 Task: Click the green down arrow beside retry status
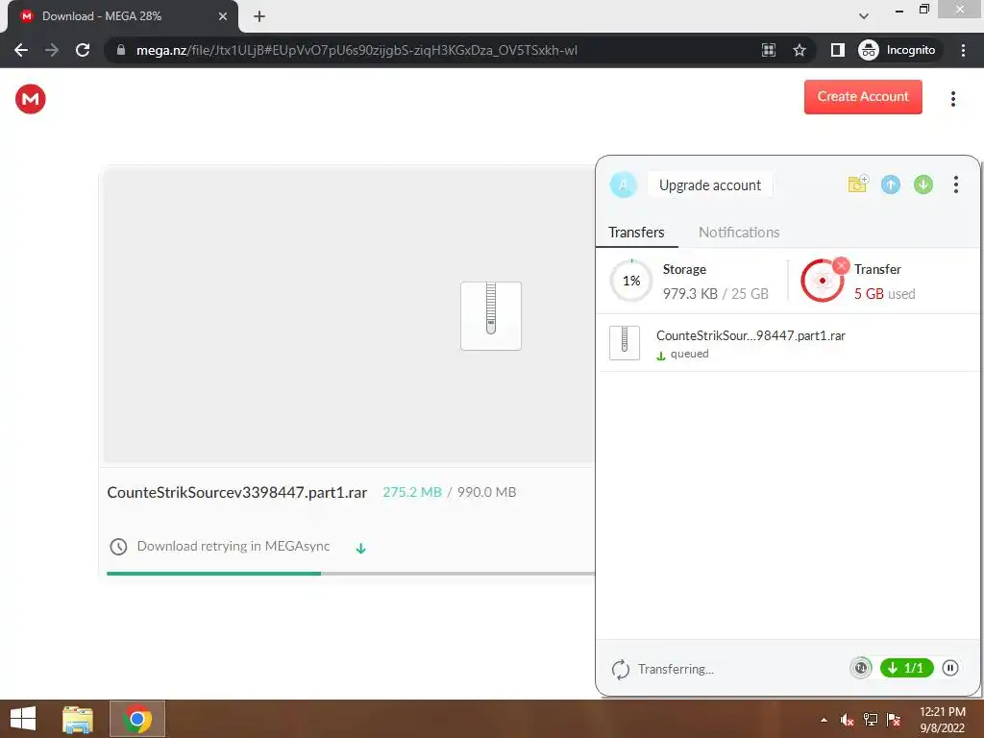(361, 549)
